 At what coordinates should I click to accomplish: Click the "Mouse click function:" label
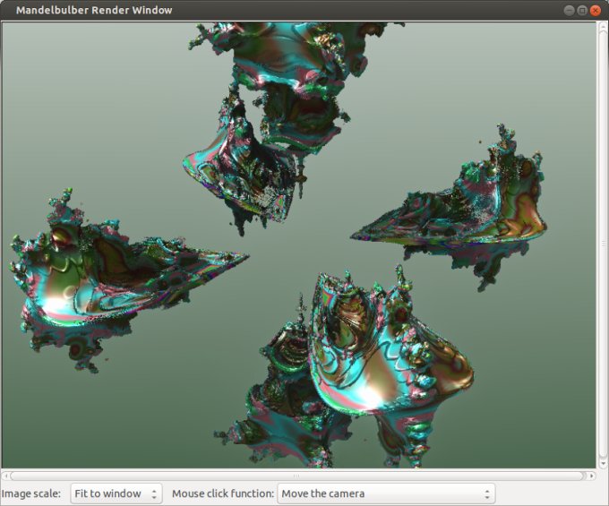(222, 493)
